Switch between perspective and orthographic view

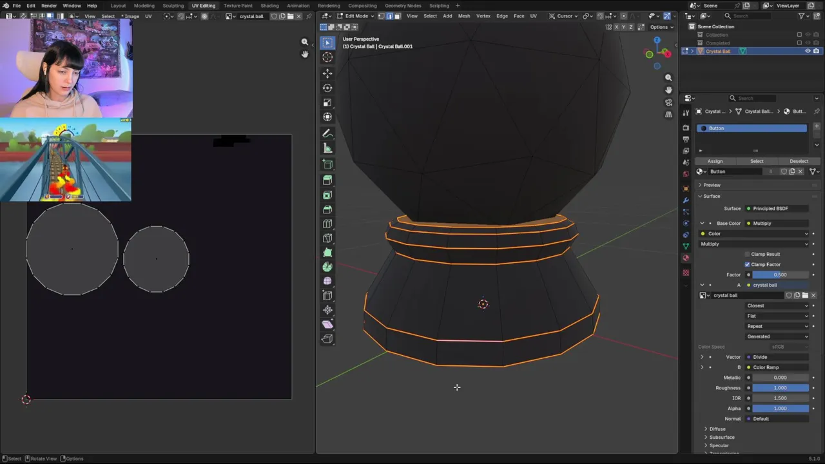coord(668,114)
